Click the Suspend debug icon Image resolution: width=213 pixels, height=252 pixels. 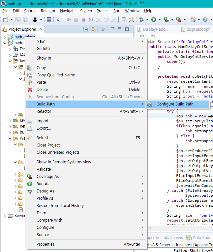click(x=76, y=20)
